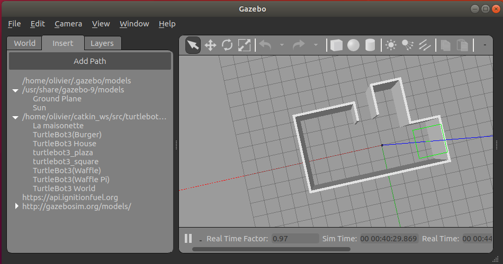Add a point light
Screen dimensions: 503x264
(391, 45)
